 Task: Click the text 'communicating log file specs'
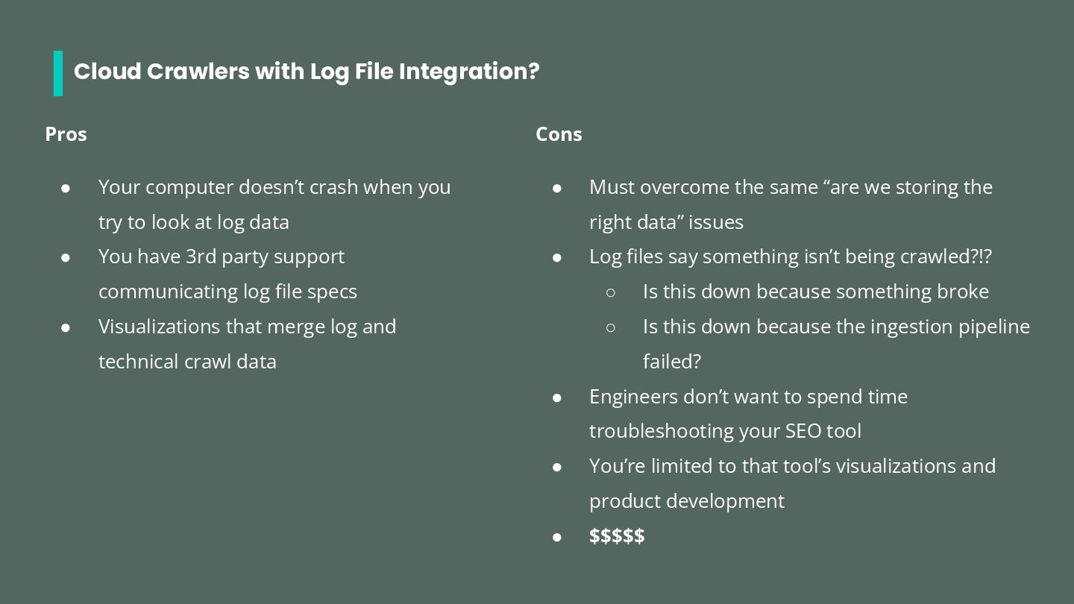[x=227, y=292]
